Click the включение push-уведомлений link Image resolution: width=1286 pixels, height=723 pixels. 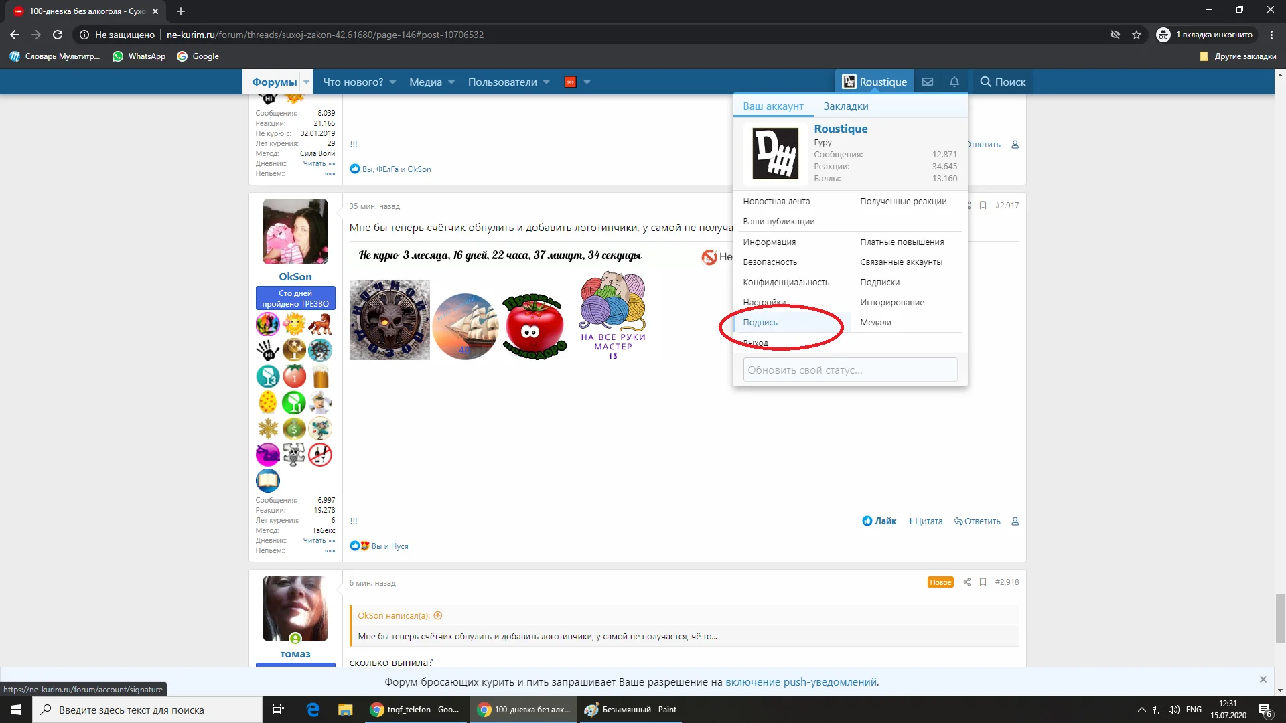click(x=800, y=682)
